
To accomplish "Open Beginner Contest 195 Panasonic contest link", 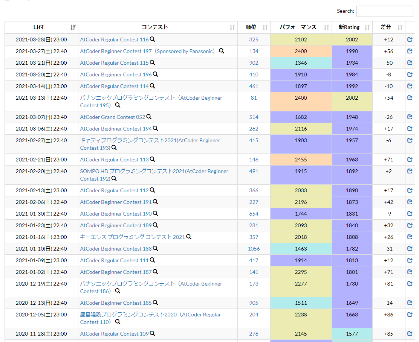I will [151, 102].
